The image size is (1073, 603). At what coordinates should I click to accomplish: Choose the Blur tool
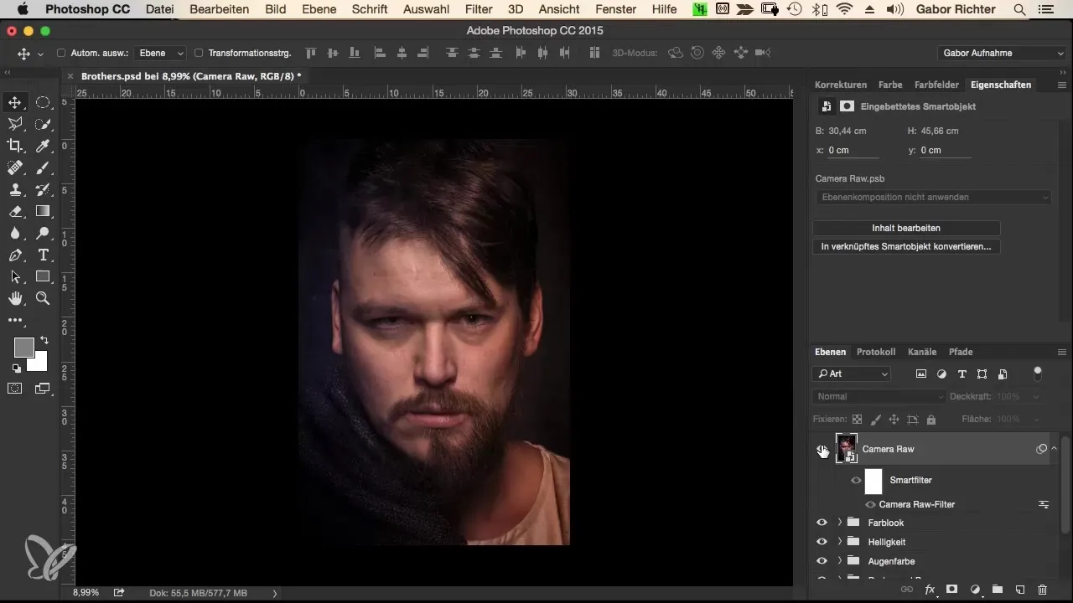pyautogui.click(x=15, y=233)
